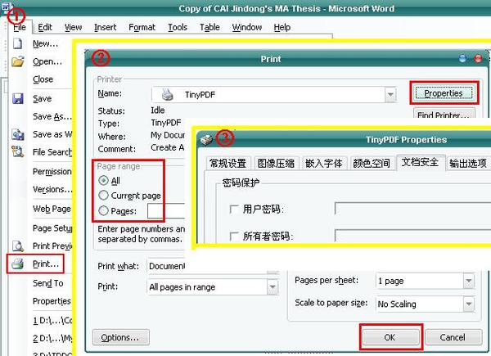Viewport: 491px width, 356px height.
Task: Open the Help menu
Action: 282,28
